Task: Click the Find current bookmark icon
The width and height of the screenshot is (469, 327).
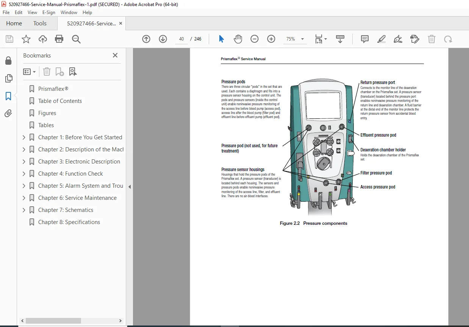Action: (x=73, y=72)
